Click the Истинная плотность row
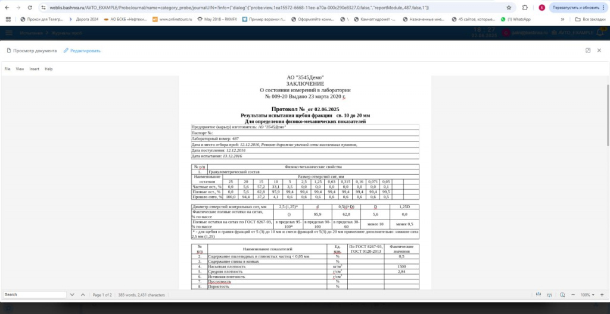The height and width of the screenshot is (314, 610). [305, 277]
